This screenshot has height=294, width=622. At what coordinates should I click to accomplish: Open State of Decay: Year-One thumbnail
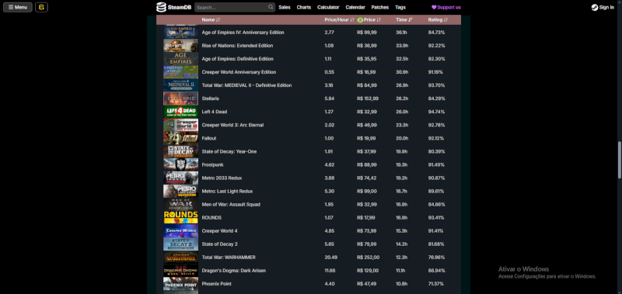(x=181, y=151)
